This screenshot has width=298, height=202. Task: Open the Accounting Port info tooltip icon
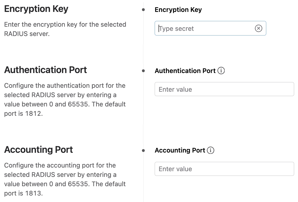pos(211,150)
